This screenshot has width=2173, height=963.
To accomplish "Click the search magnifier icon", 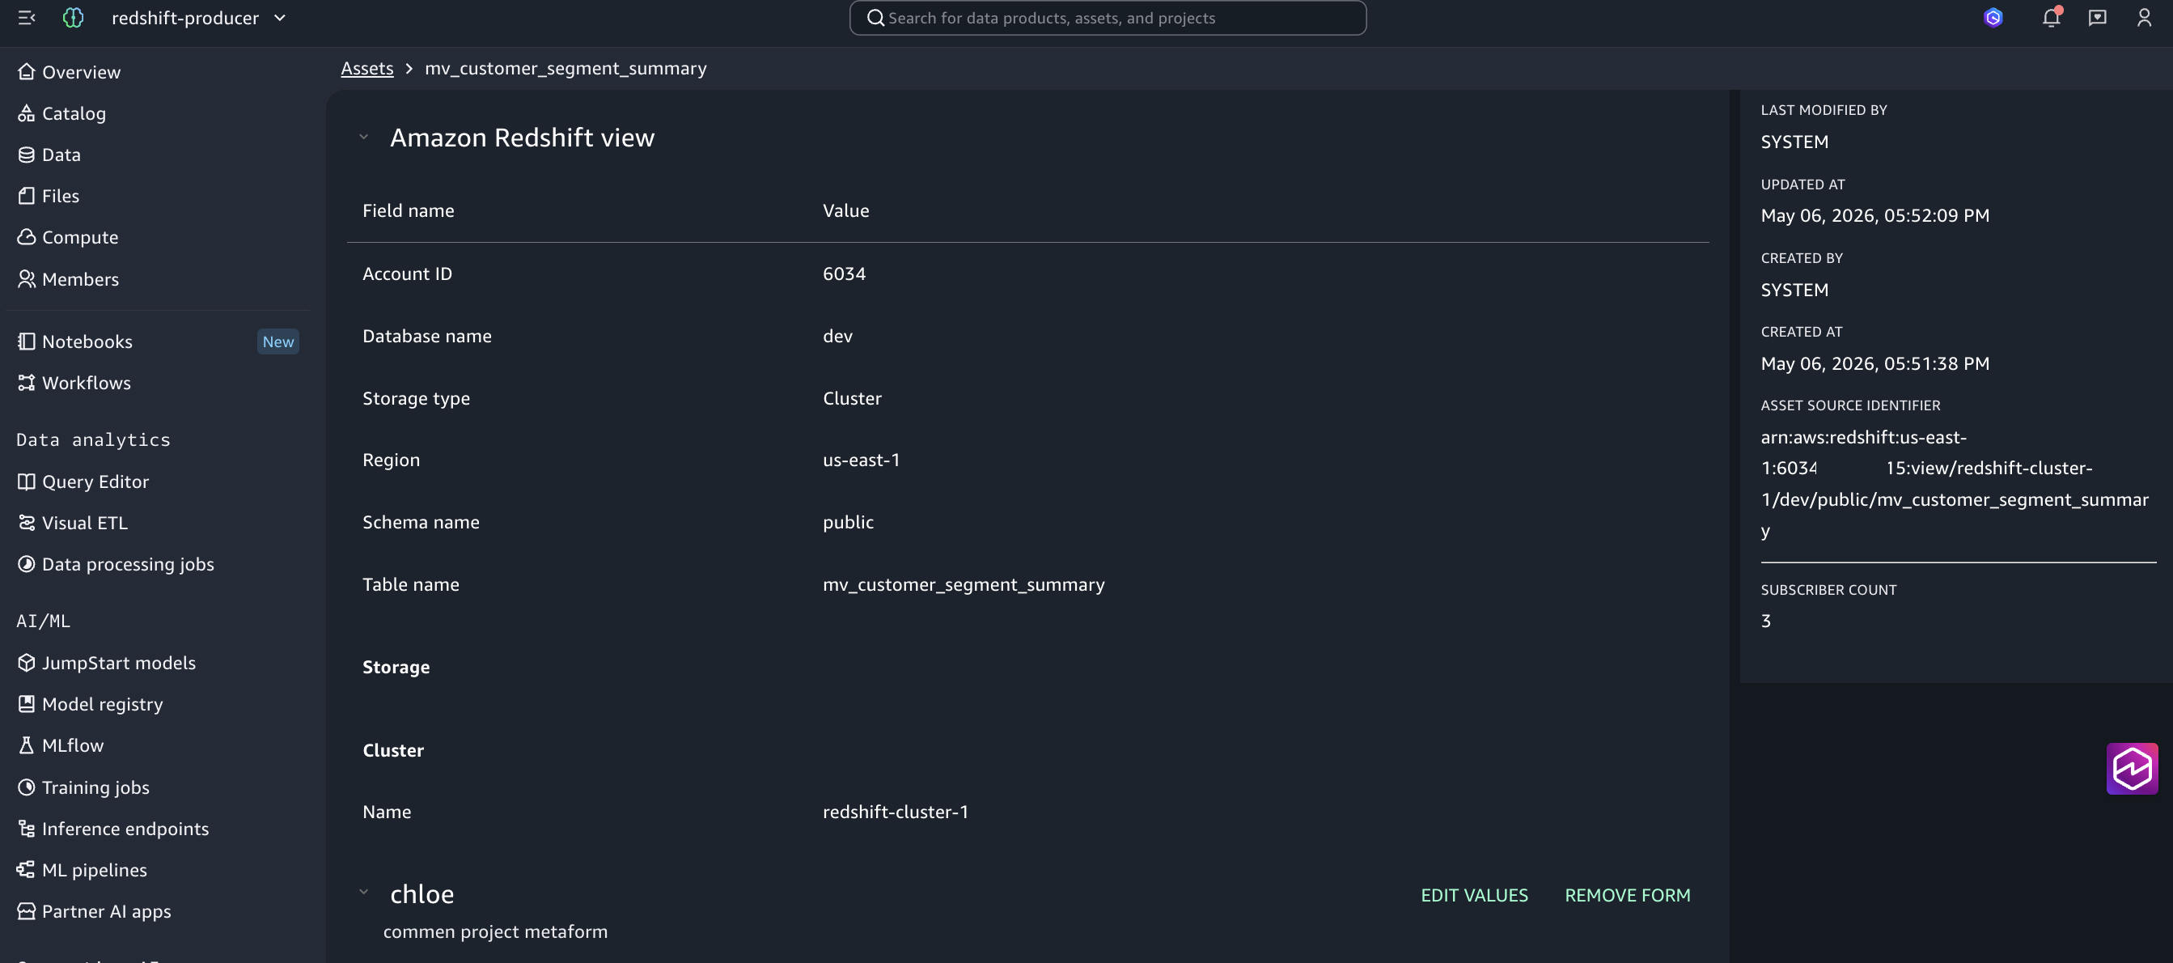I will click(875, 18).
